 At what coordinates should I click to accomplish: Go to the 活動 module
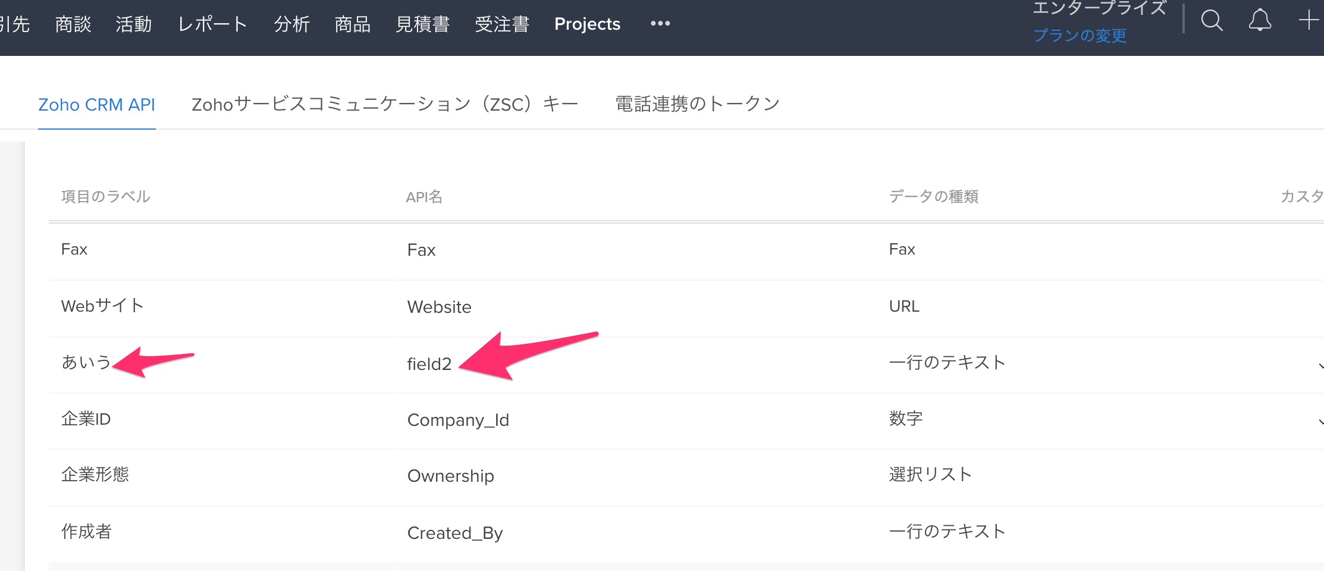pos(134,24)
